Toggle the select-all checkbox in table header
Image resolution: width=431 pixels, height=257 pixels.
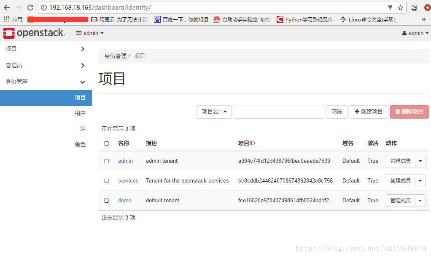(107, 143)
